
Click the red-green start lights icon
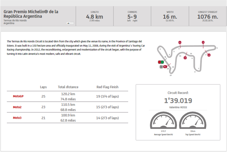pyautogui.click(x=161, y=62)
